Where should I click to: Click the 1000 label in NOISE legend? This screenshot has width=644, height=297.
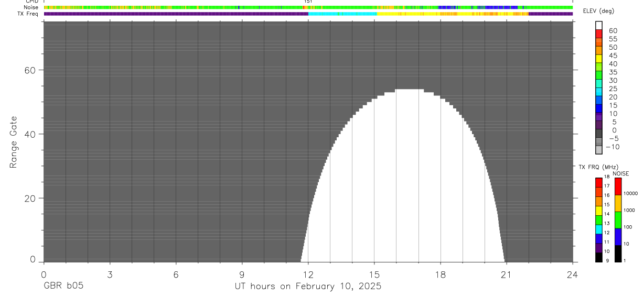tap(629, 210)
